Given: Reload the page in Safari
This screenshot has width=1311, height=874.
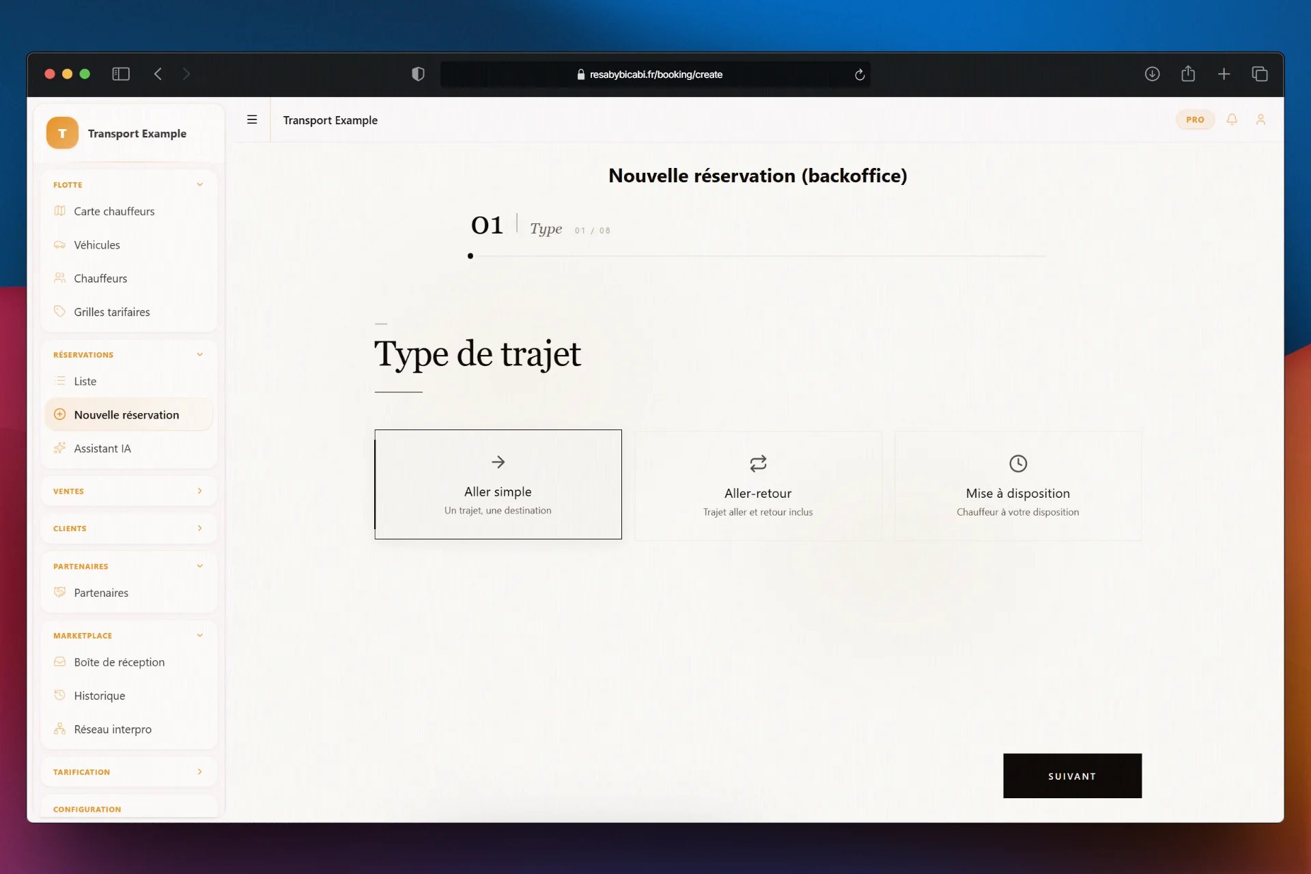Looking at the screenshot, I should point(860,74).
